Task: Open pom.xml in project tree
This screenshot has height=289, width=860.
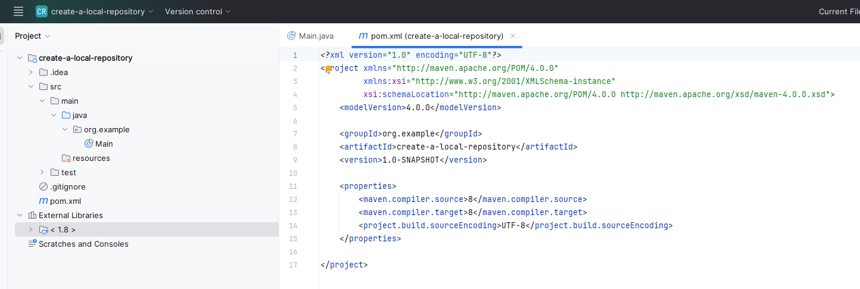Action: [x=66, y=201]
